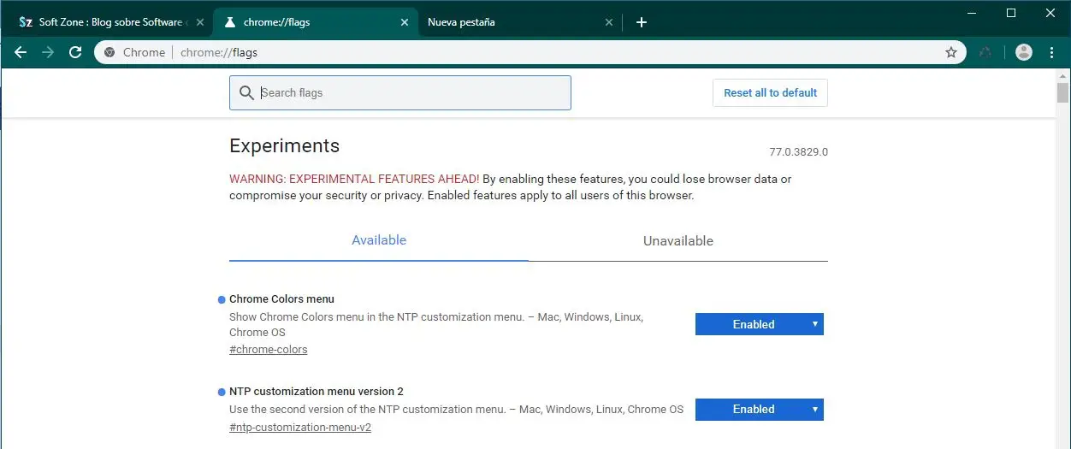
Task: Click the browser back arrow
Action: 21,52
